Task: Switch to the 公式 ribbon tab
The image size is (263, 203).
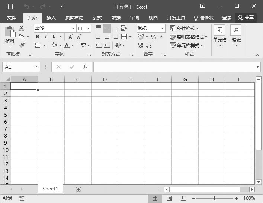Action: [x=97, y=17]
